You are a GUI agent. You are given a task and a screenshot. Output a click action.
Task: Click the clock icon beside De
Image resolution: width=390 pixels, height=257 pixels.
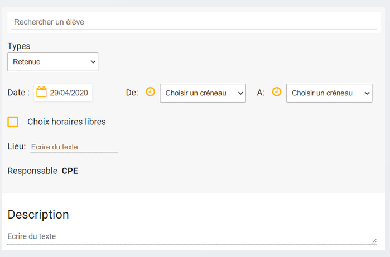point(150,92)
